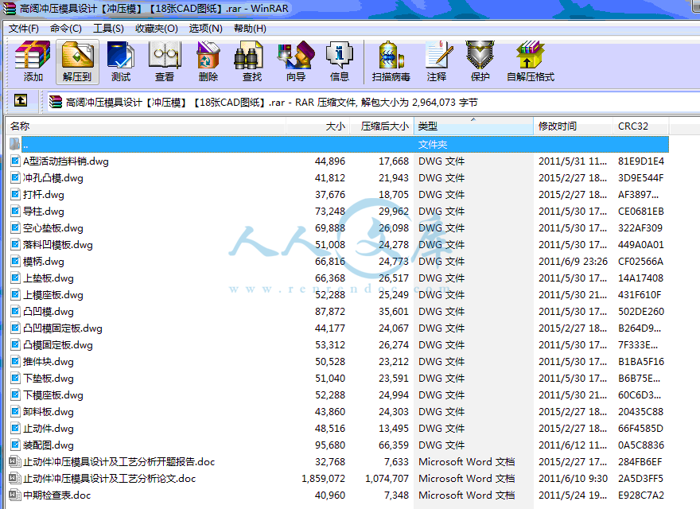This screenshot has width=700, height=509.
Task: Click the SFX (自解压格式) icon
Action: tap(531, 61)
